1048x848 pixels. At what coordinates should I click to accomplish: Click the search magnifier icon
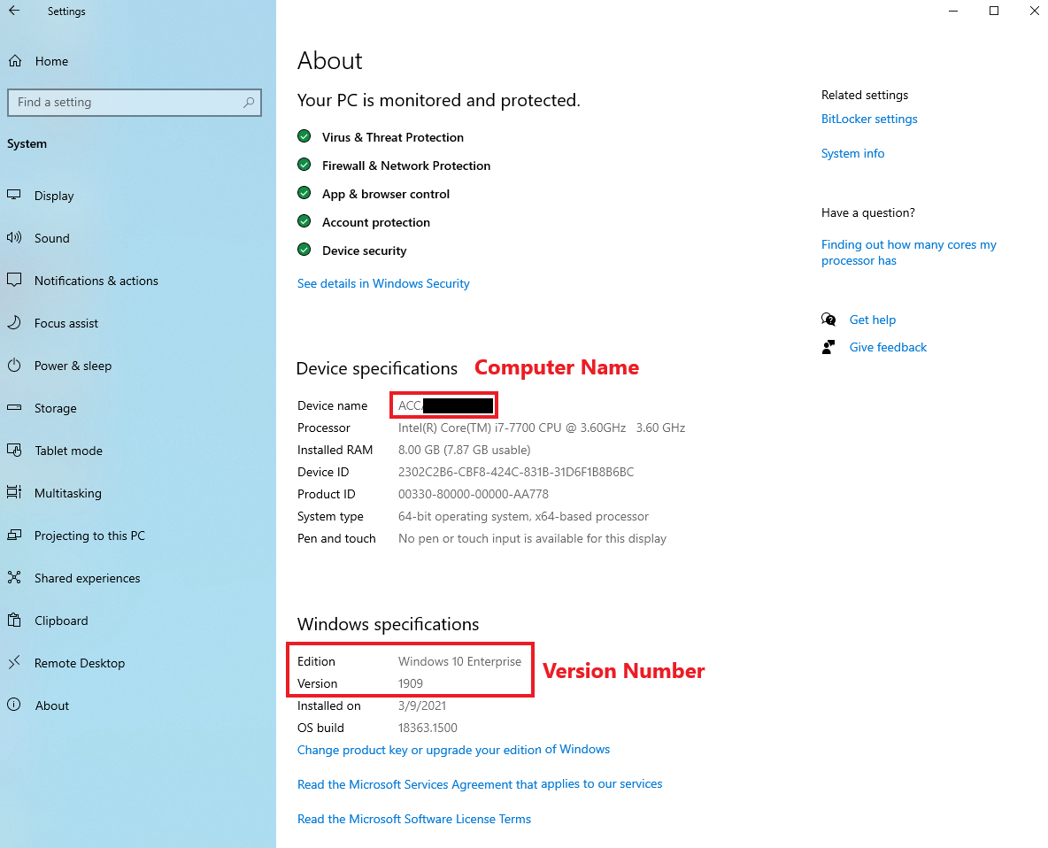pos(249,103)
